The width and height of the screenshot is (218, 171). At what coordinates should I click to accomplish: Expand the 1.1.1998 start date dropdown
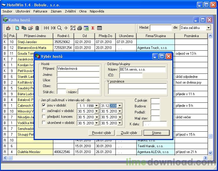tap(97, 106)
